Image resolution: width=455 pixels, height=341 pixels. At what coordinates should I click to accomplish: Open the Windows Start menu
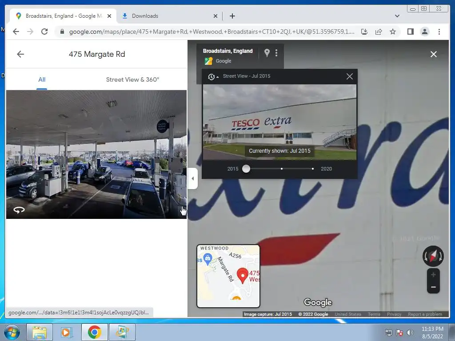12,332
